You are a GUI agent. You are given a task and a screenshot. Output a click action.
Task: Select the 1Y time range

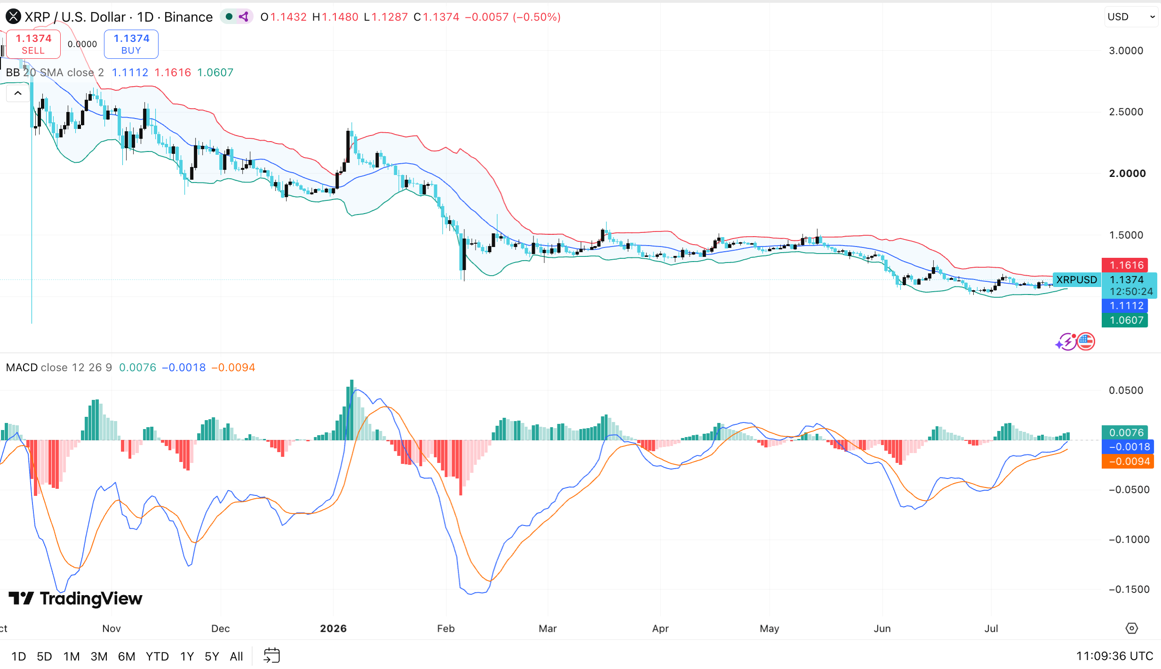click(x=187, y=656)
